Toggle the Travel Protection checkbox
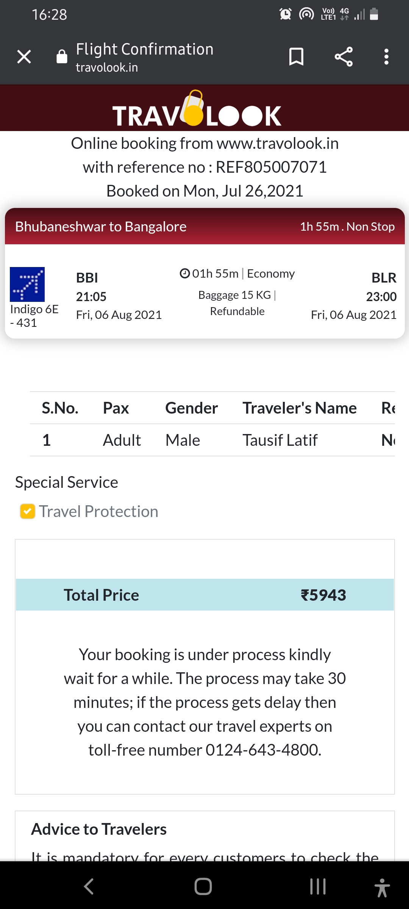The image size is (409, 909). (x=28, y=511)
